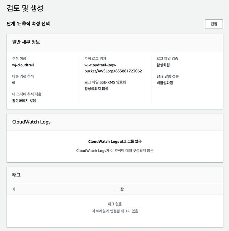Click the 태그 section header
This screenshot has height=231, width=229.
pyautogui.click(x=16, y=175)
